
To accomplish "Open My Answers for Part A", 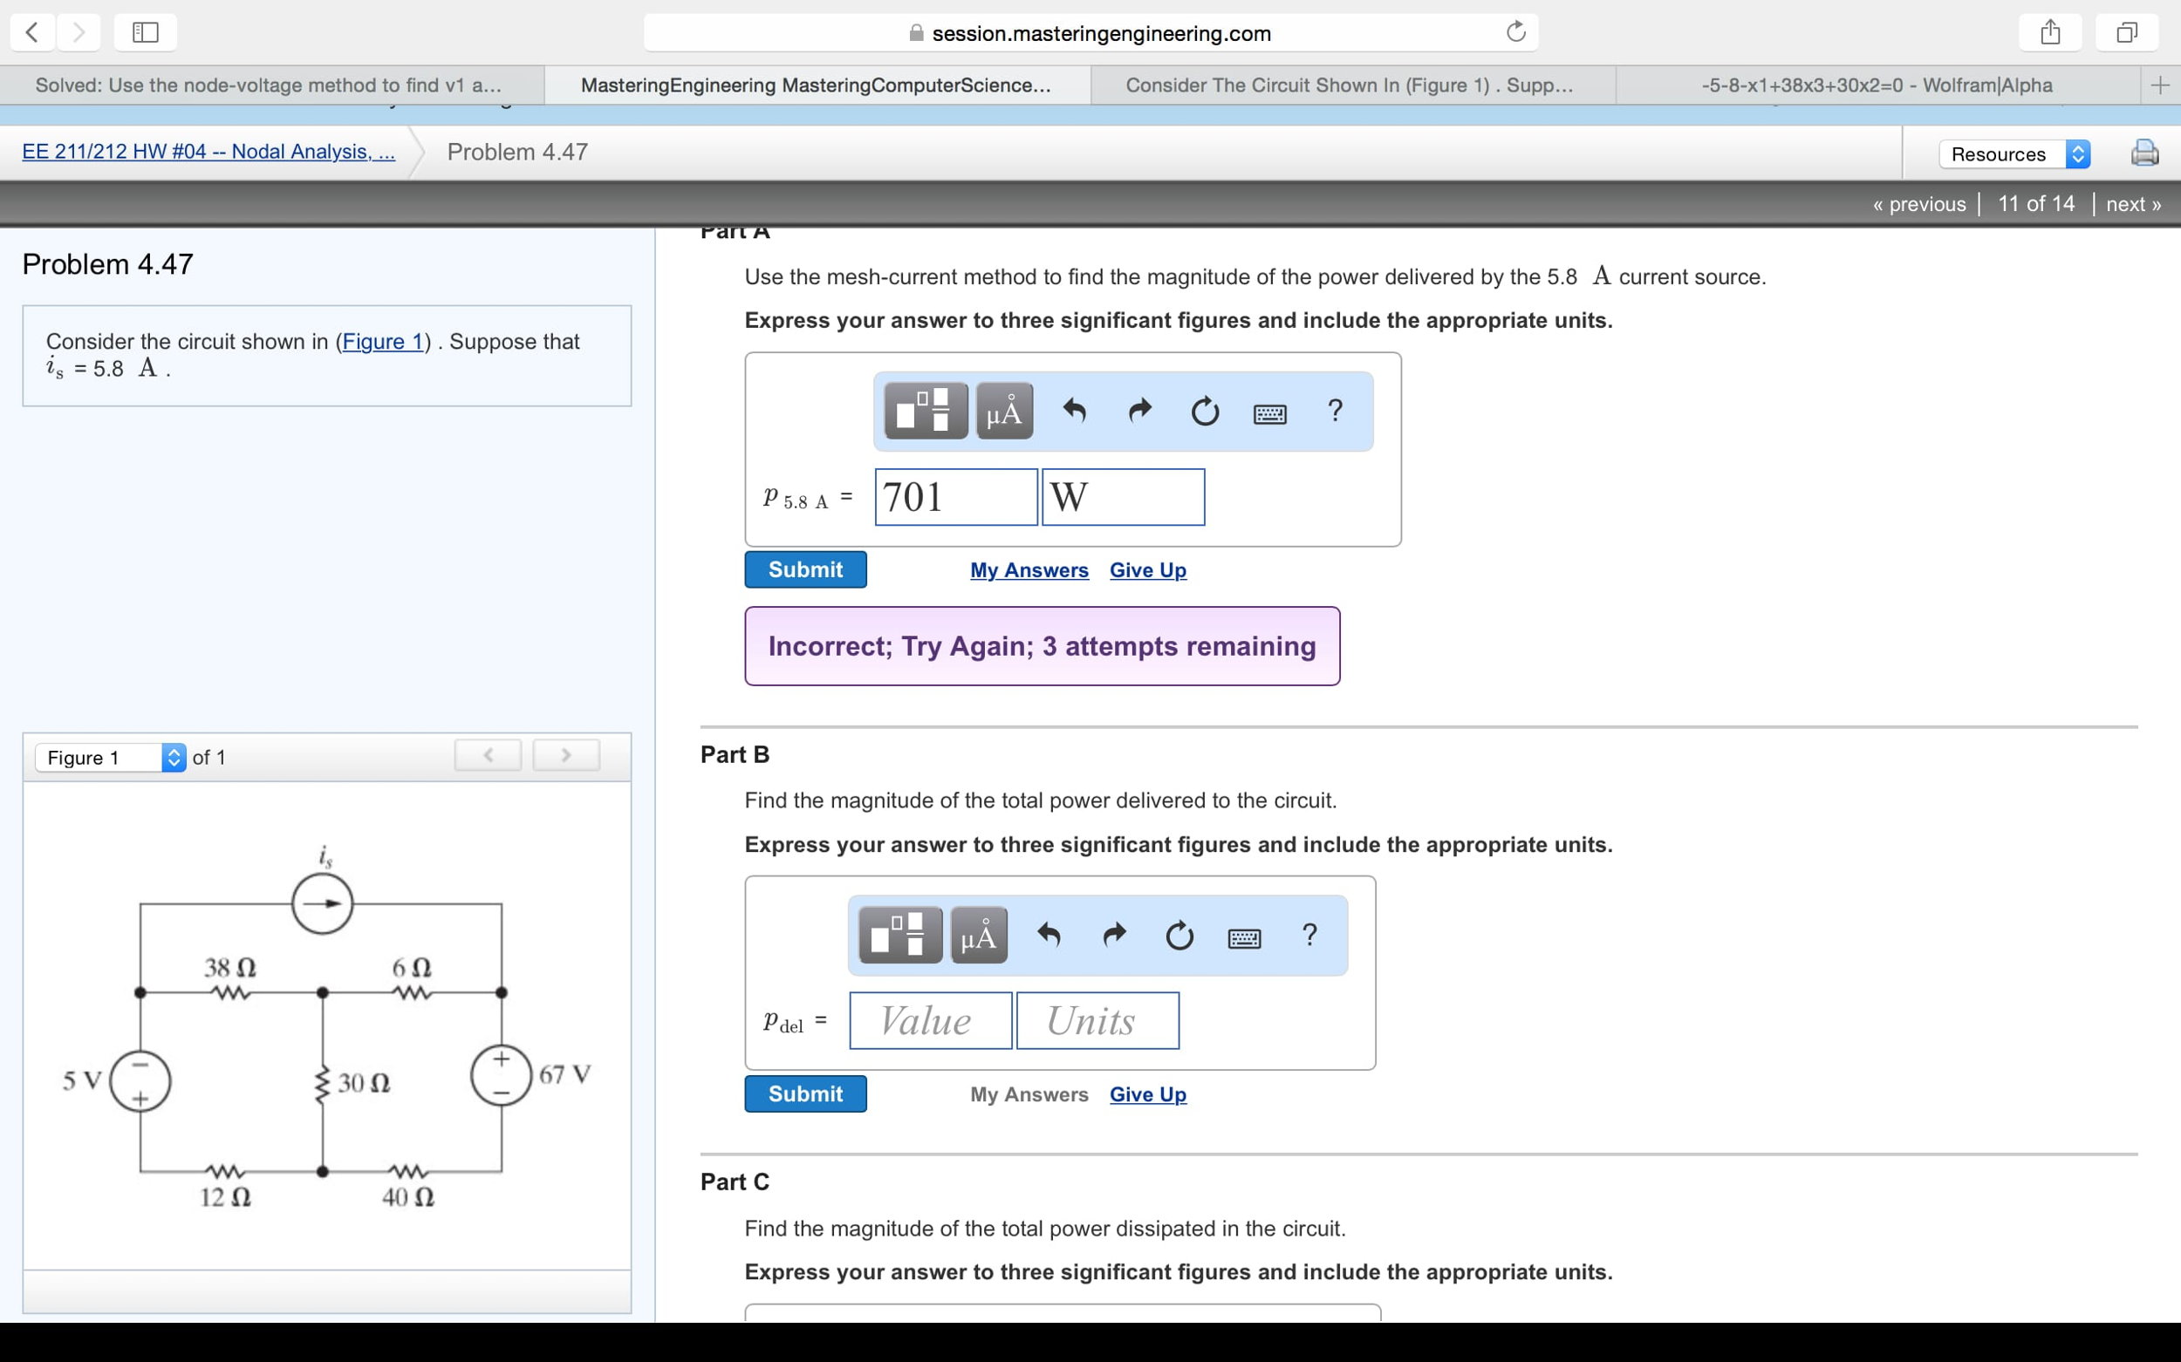I will coord(1029,570).
